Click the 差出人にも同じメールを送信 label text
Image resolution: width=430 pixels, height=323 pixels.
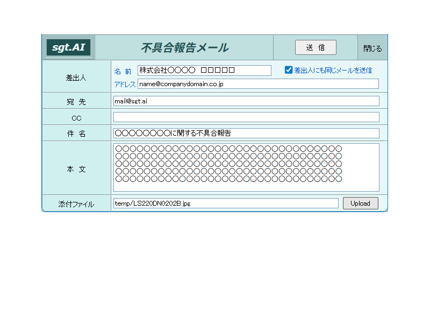(333, 71)
